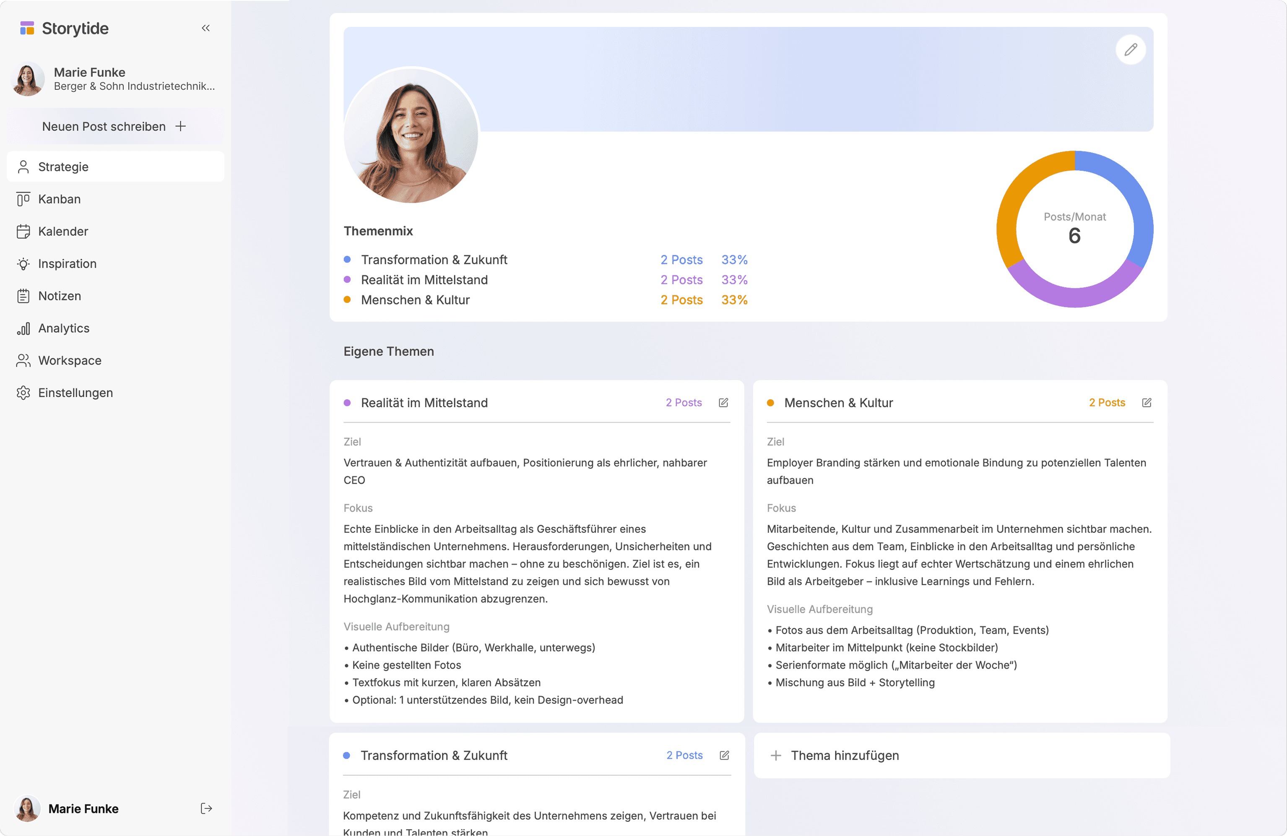Open the Notizen page
Screen dimensions: 1287x836
point(60,296)
